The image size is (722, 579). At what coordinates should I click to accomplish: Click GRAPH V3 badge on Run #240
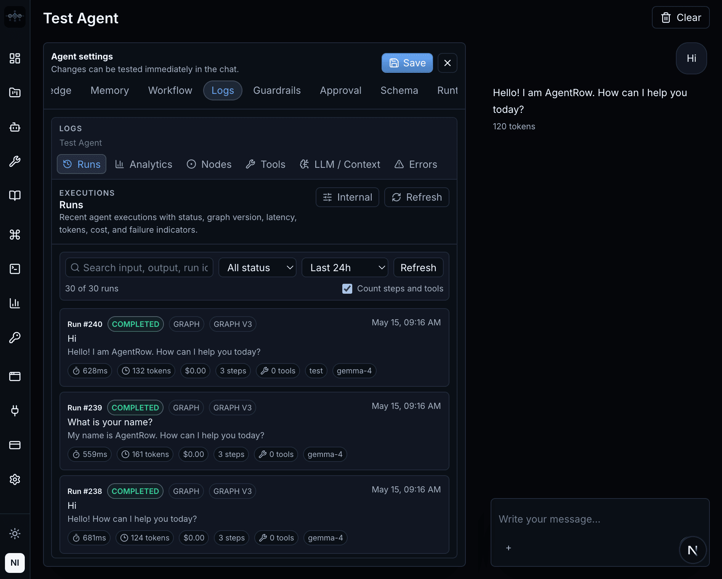coord(233,324)
